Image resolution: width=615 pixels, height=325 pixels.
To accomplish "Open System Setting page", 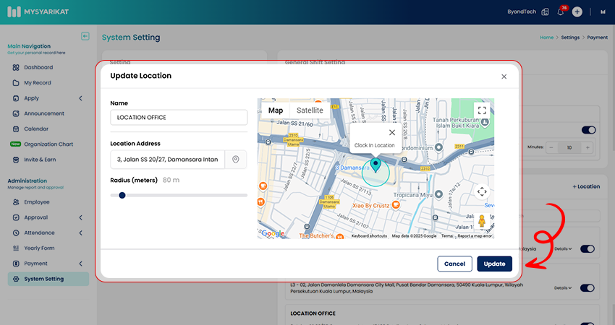I will coord(48,279).
